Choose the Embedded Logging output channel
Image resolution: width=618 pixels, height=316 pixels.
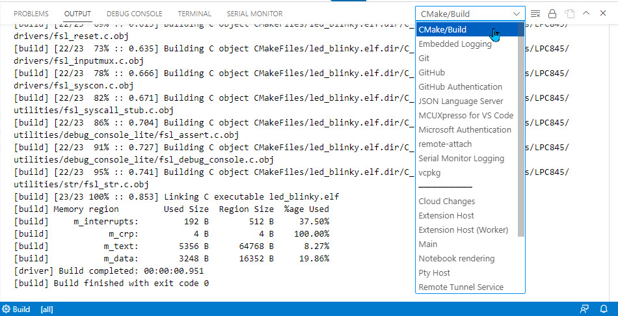(455, 44)
